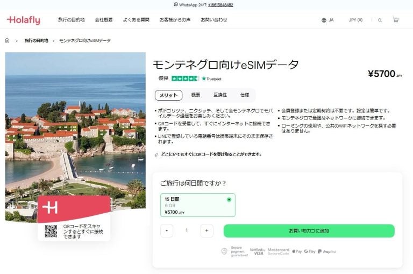Viewport: 413px width, 274px height.
Task: Open よくある質問 navigation item
Action: 136,20
